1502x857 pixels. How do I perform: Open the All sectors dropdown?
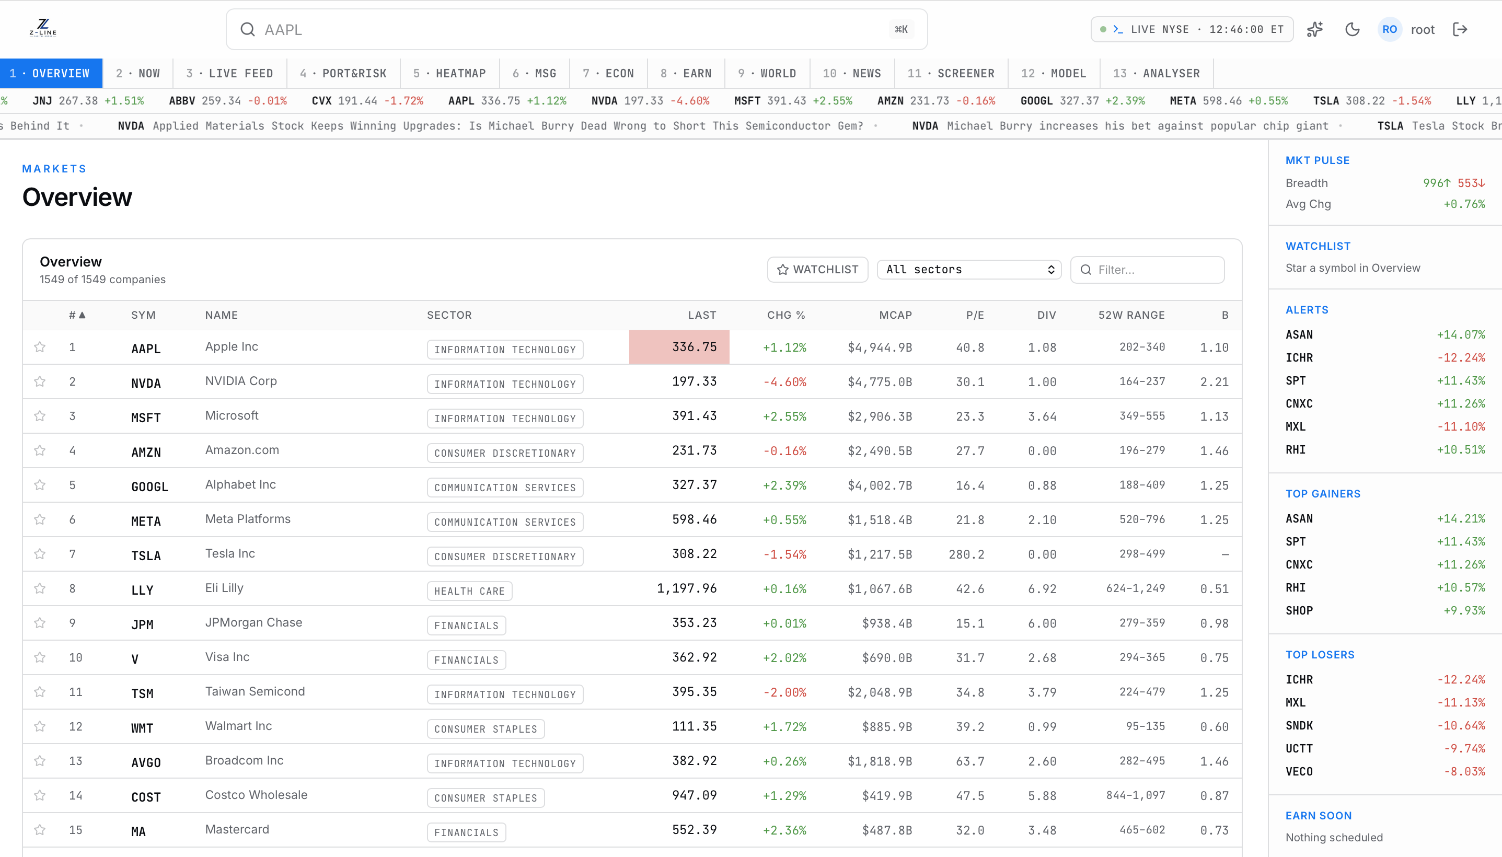(x=969, y=270)
